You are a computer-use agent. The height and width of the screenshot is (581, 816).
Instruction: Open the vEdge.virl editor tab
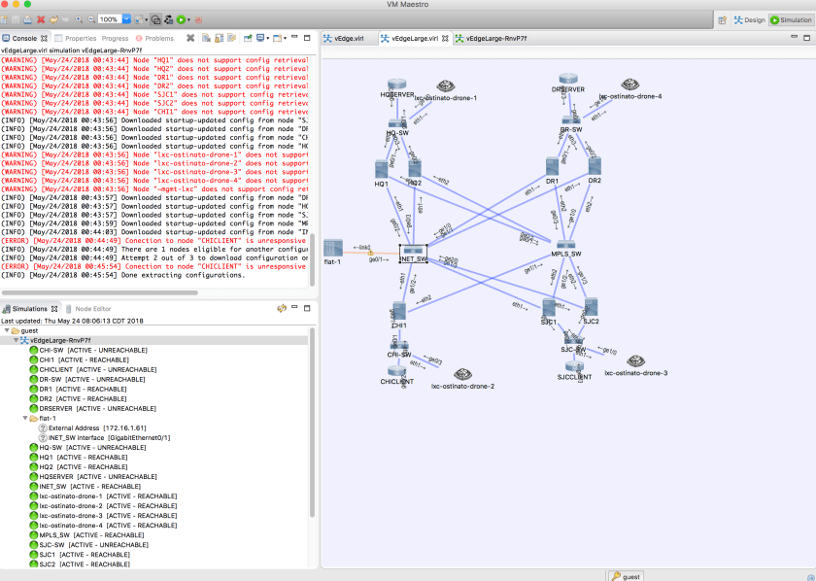pyautogui.click(x=347, y=38)
